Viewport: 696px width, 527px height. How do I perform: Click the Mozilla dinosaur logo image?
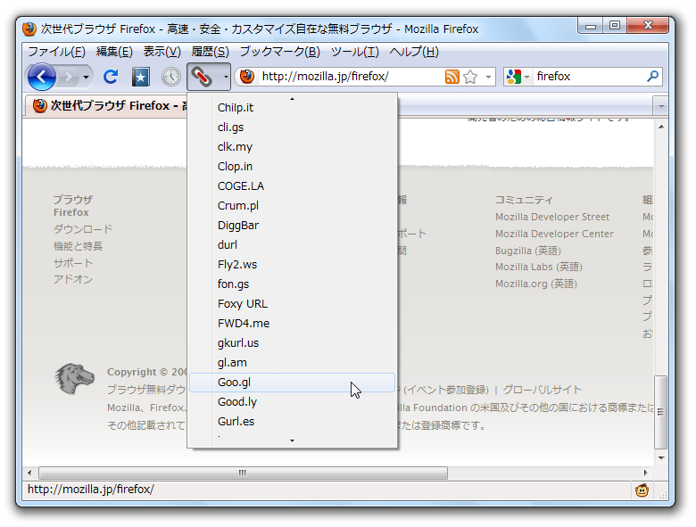coord(75,378)
